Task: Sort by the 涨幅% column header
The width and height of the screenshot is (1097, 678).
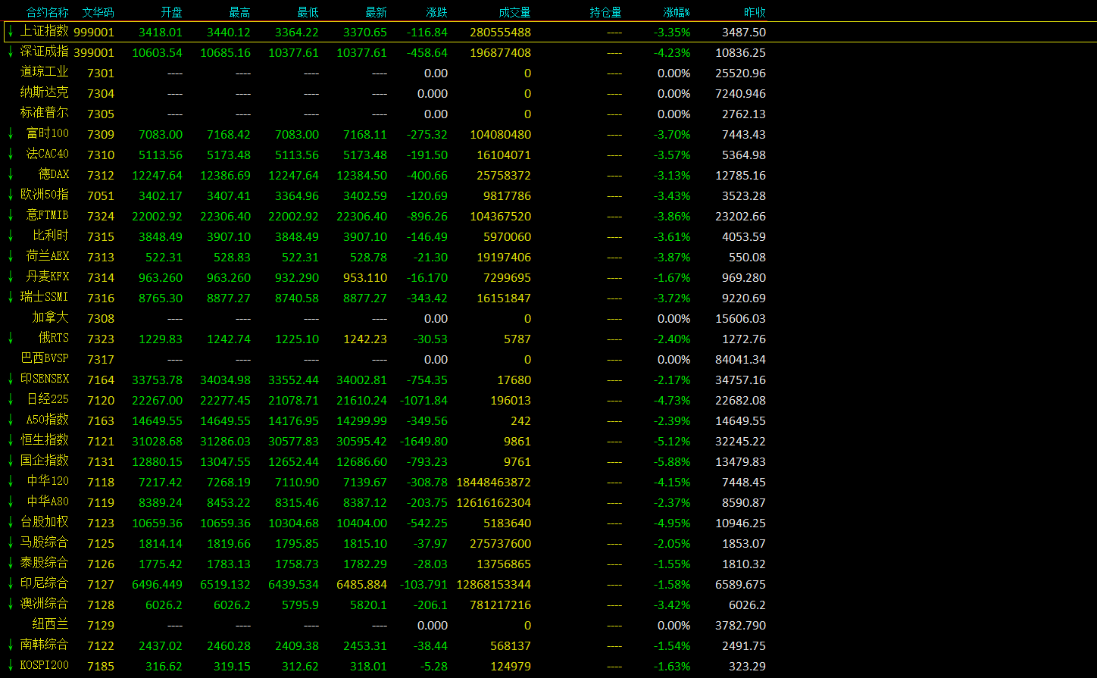Action: [677, 12]
